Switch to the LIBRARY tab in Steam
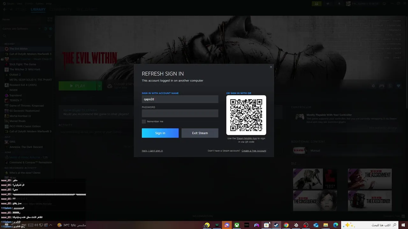This screenshot has width=408, height=229. (38, 10)
